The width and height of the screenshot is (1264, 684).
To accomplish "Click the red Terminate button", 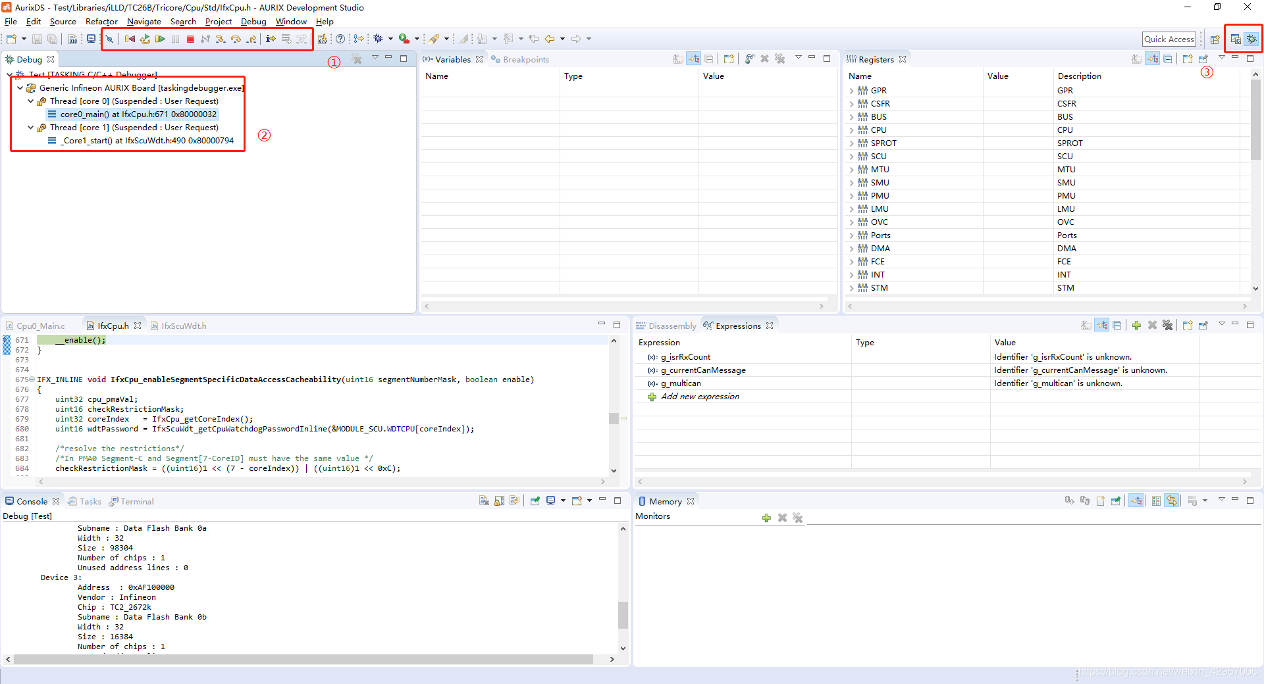I will click(190, 39).
